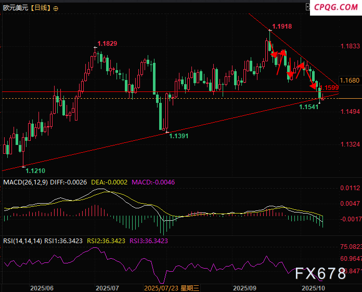Click the current price tag 1.1680
The height and width of the screenshot is (292, 362).
tap(349, 81)
